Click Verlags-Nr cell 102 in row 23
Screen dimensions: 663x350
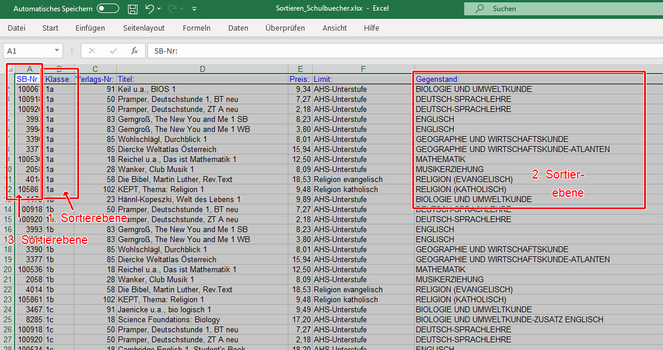pos(95,299)
